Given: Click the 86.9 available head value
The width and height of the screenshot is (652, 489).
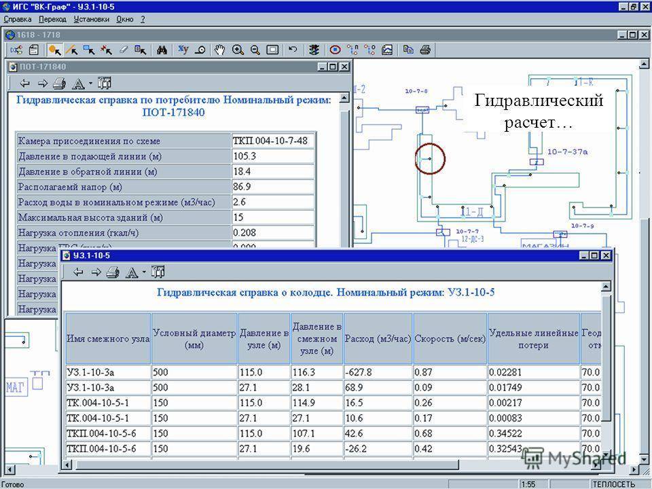Looking at the screenshot, I should click(273, 187).
